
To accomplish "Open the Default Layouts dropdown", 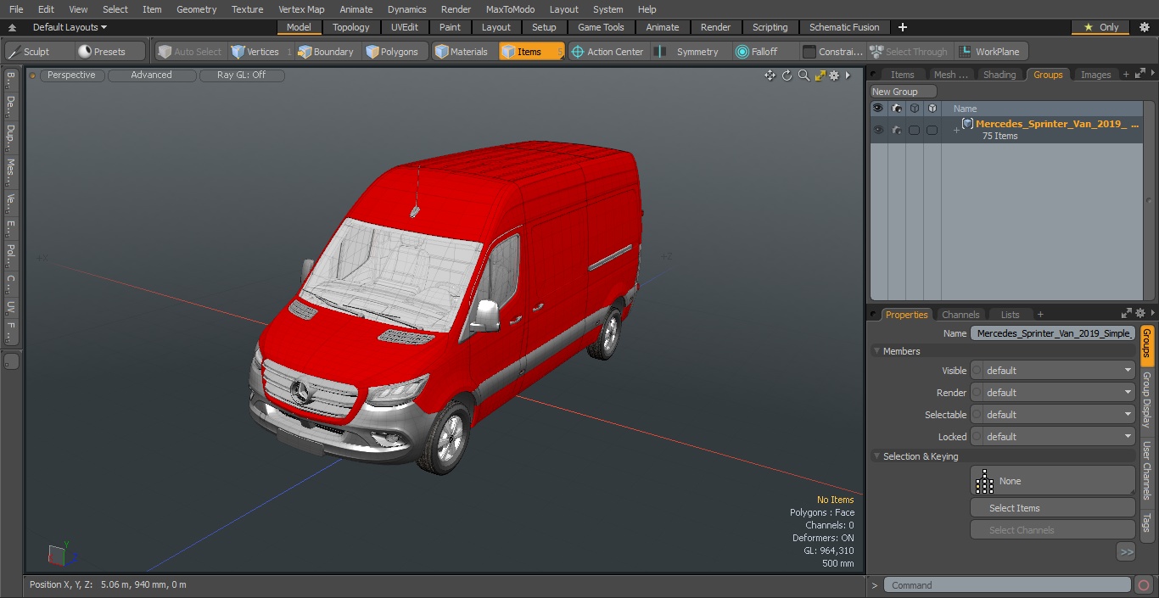I will click(x=70, y=27).
